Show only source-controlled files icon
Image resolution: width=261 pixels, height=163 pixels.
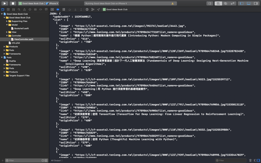pos(46,160)
